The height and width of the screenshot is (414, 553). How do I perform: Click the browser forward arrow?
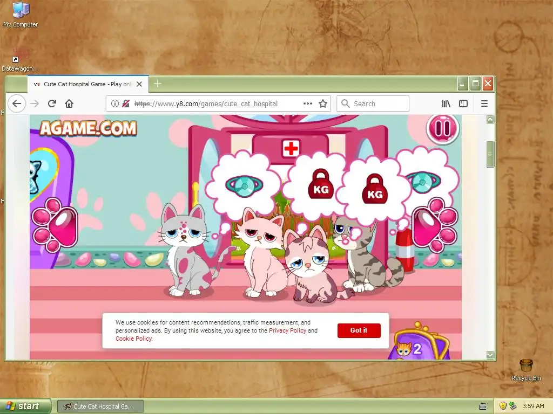coord(35,103)
